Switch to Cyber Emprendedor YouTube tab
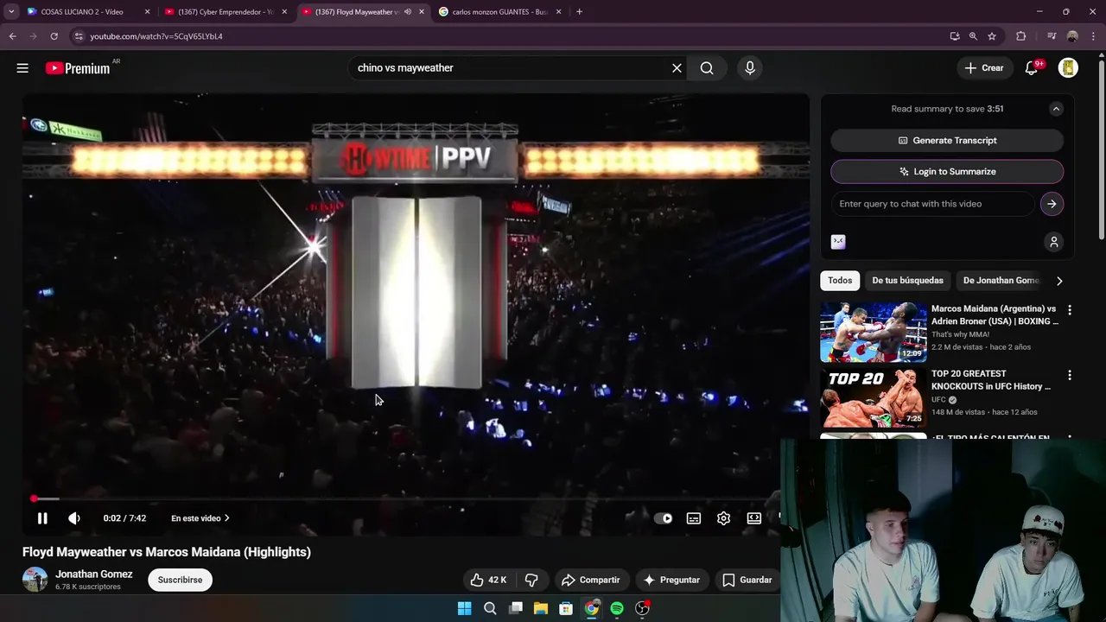The image size is (1106, 622). click(226, 12)
